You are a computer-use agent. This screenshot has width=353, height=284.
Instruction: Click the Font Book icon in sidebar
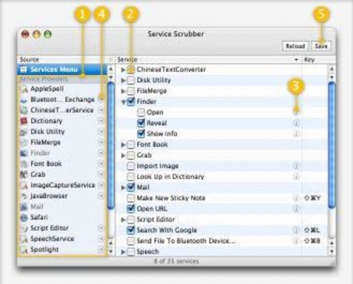click(x=24, y=164)
